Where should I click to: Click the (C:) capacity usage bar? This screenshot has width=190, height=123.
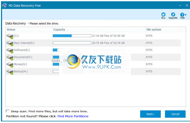click(x=72, y=36)
